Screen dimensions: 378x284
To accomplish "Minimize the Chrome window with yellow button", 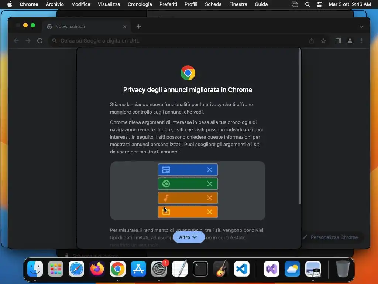I will (25, 25).
